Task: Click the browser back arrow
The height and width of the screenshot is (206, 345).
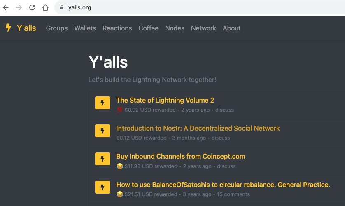Action: [6, 7]
